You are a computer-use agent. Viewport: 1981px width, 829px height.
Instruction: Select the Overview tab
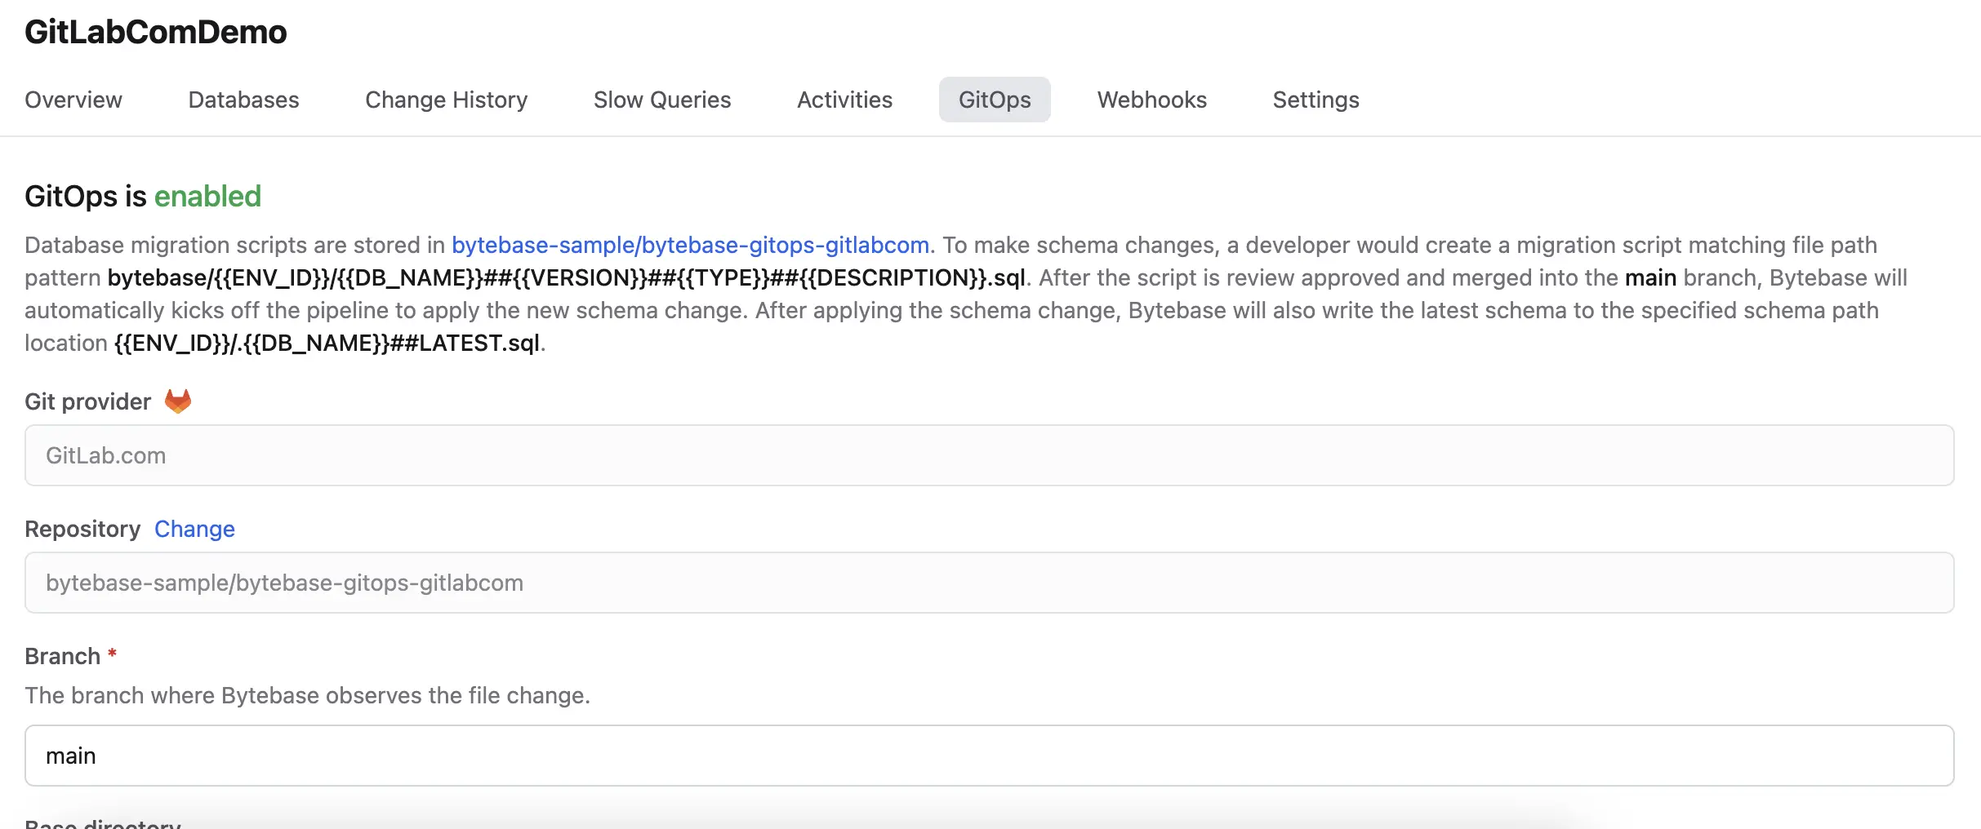[x=73, y=100]
